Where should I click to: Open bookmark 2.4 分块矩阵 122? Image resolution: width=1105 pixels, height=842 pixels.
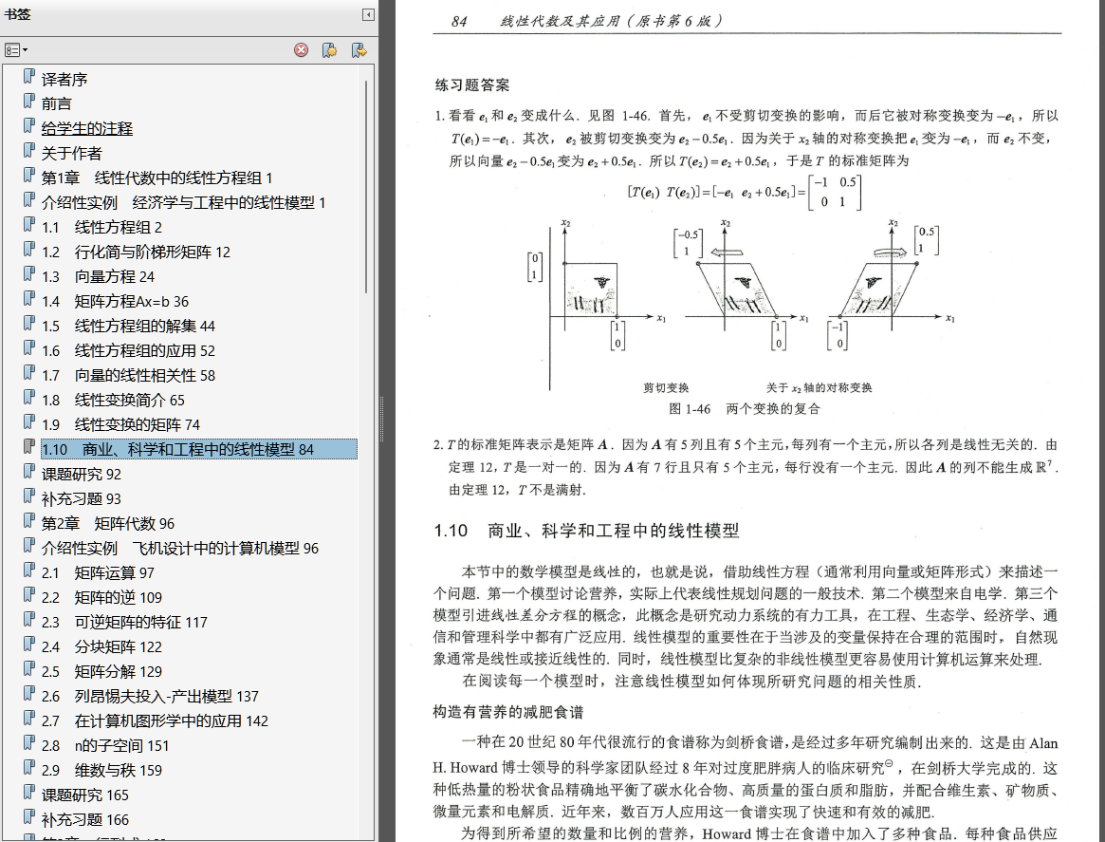pos(101,646)
